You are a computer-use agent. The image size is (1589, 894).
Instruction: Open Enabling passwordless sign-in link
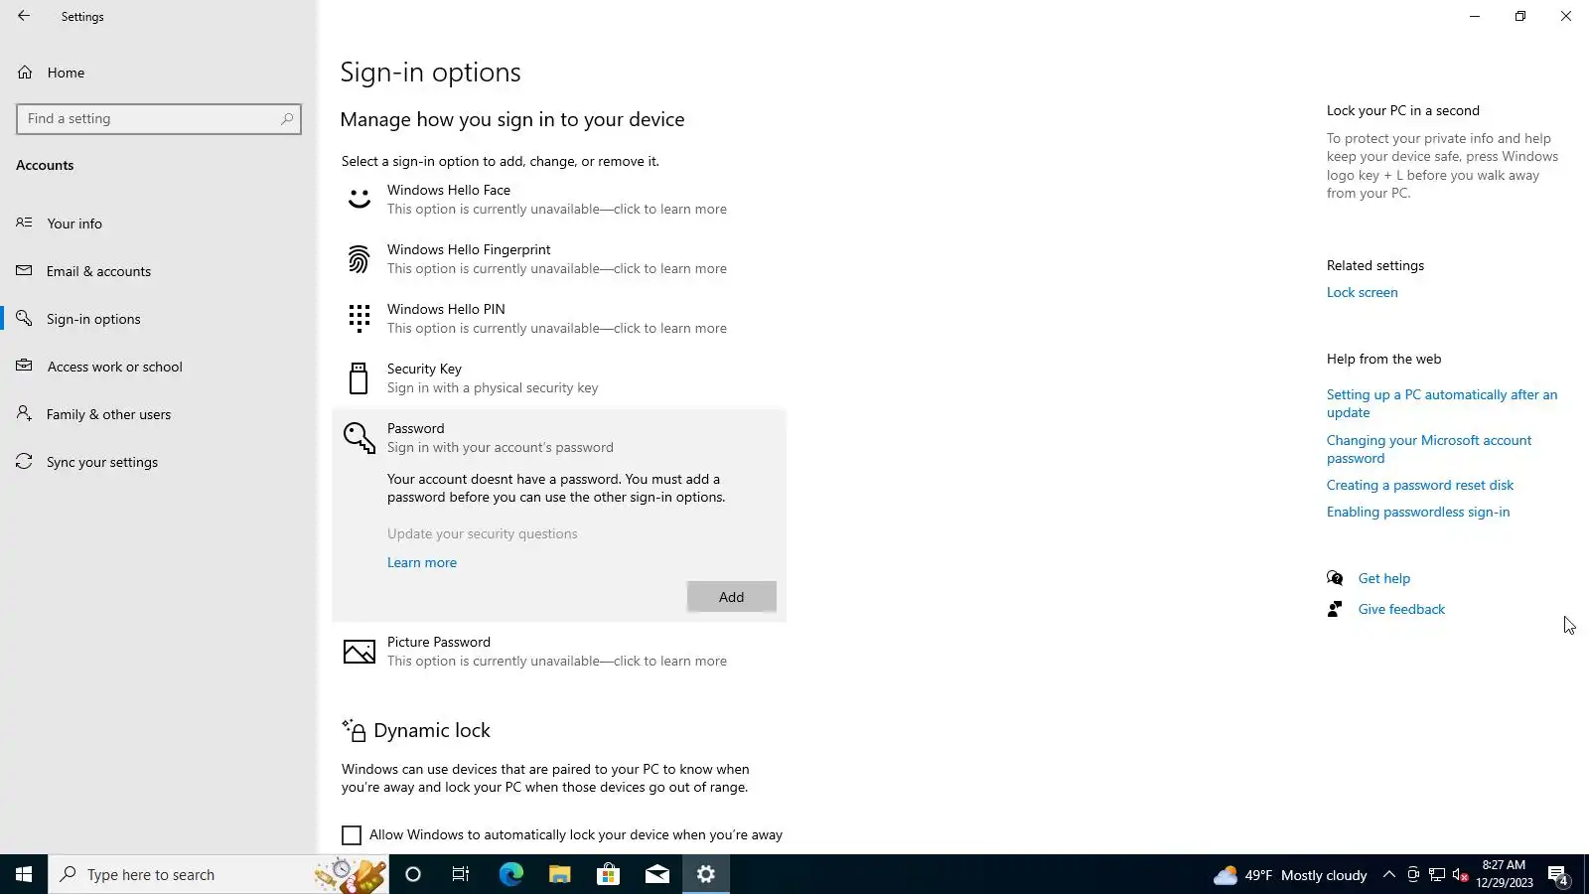pyautogui.click(x=1418, y=512)
